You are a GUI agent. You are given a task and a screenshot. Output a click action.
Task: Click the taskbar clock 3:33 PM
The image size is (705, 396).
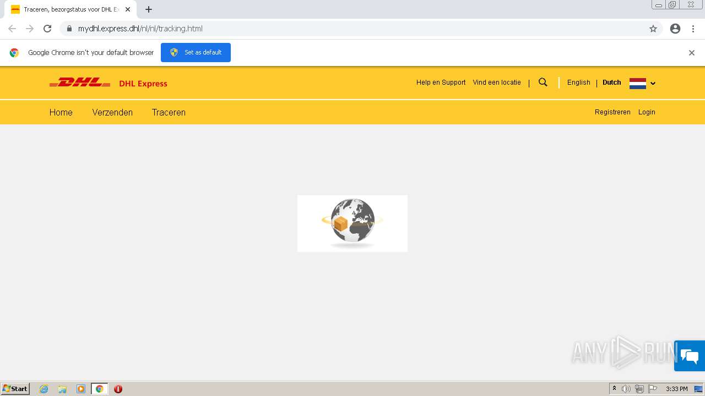click(x=676, y=389)
